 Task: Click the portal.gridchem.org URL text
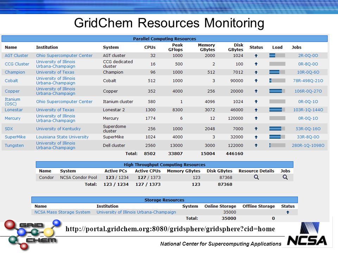(x=170, y=229)
